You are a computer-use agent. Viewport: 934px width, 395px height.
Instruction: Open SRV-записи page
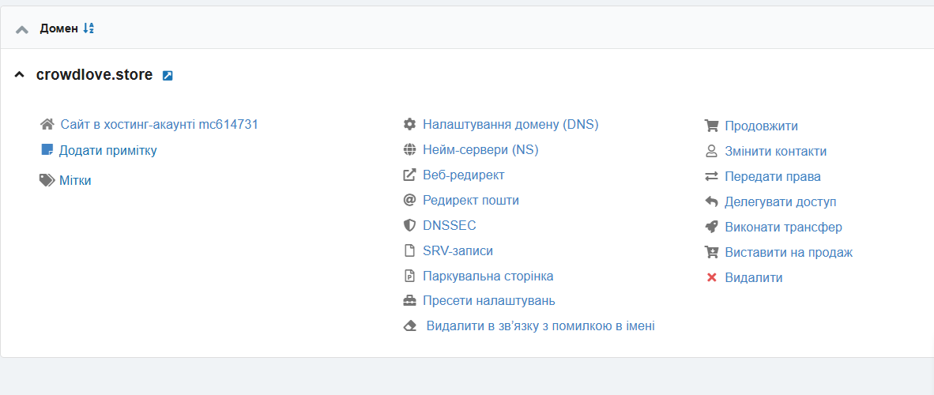pos(458,250)
